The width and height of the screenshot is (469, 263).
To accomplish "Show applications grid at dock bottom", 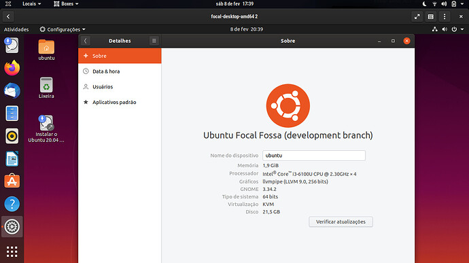I will pos(12,251).
